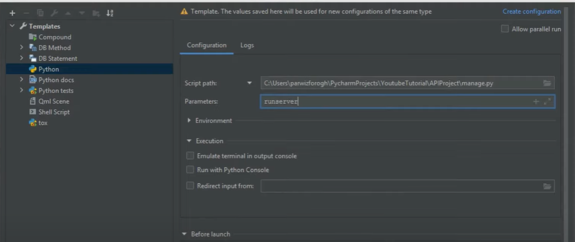The width and height of the screenshot is (575, 242).
Task: Click the remove configuration minus icon
Action: tap(26, 13)
